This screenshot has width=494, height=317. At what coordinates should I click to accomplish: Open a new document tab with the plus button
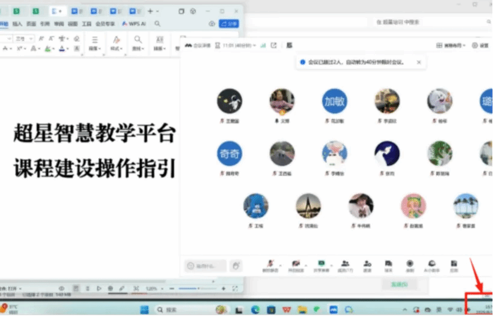pos(150,11)
